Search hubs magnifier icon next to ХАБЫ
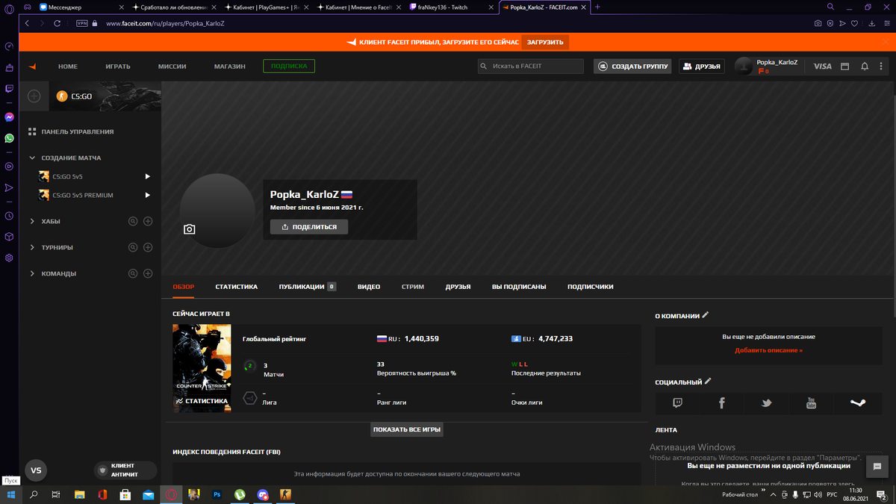Image resolution: width=896 pixels, height=504 pixels. pyautogui.click(x=133, y=221)
